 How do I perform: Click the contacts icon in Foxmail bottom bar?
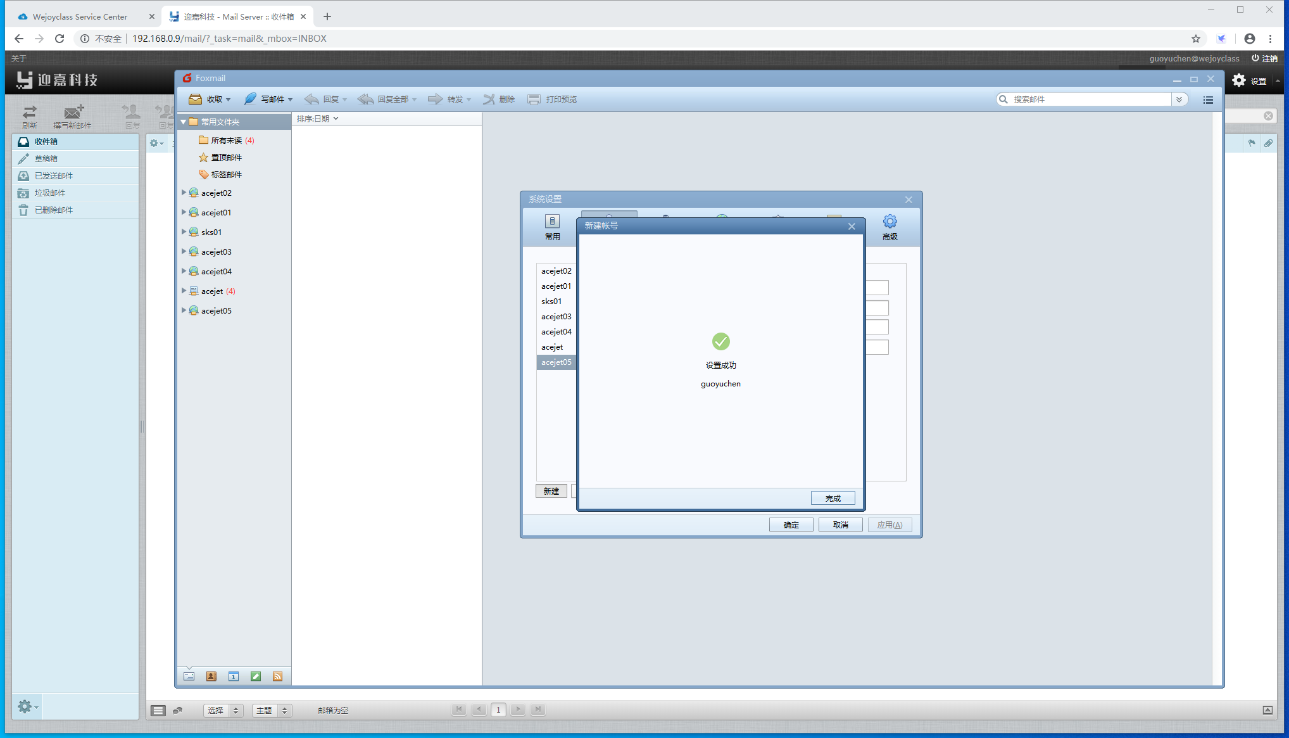pos(211,677)
